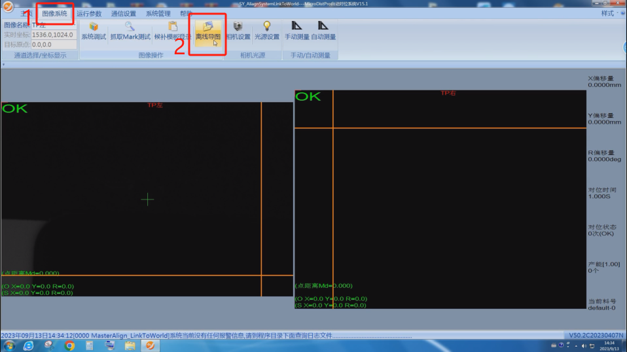Screen dimensions: 627x352
Task: Open the 运行参数 tab
Action: tap(89, 13)
